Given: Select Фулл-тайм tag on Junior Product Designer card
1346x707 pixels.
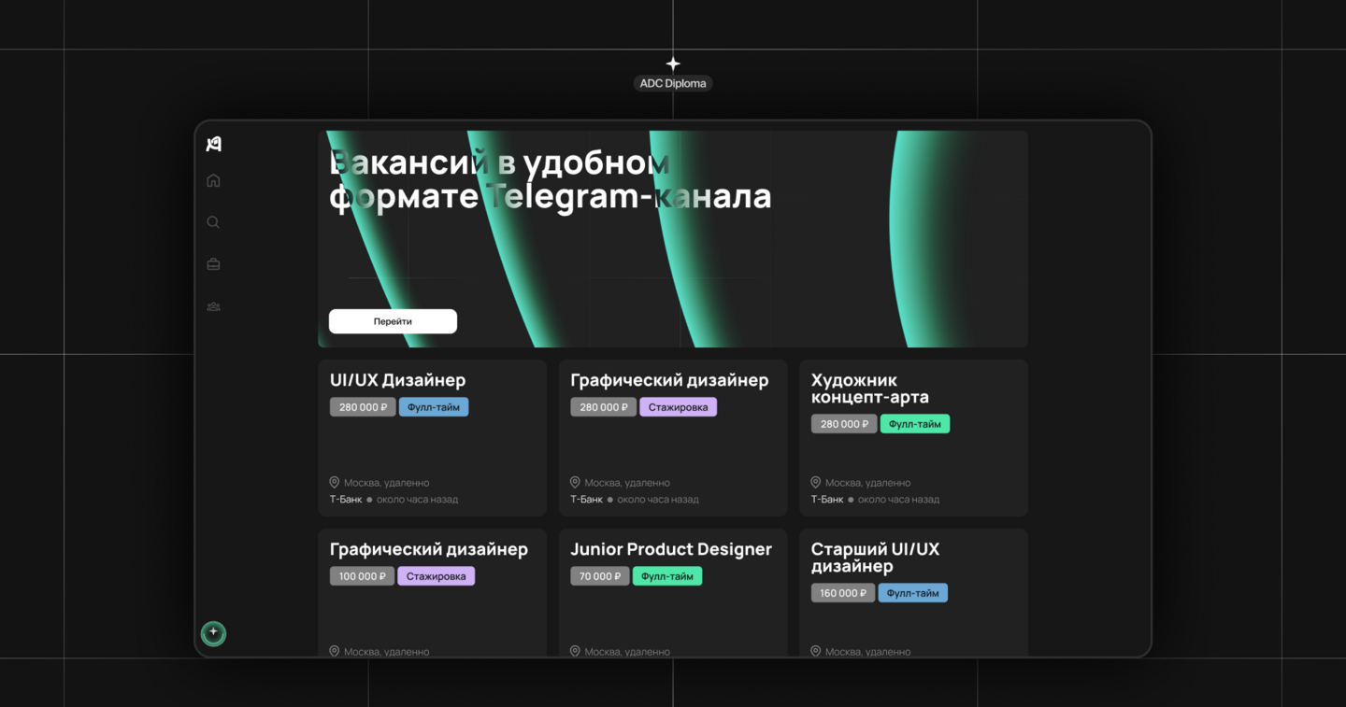Looking at the screenshot, I should pyautogui.click(x=667, y=576).
